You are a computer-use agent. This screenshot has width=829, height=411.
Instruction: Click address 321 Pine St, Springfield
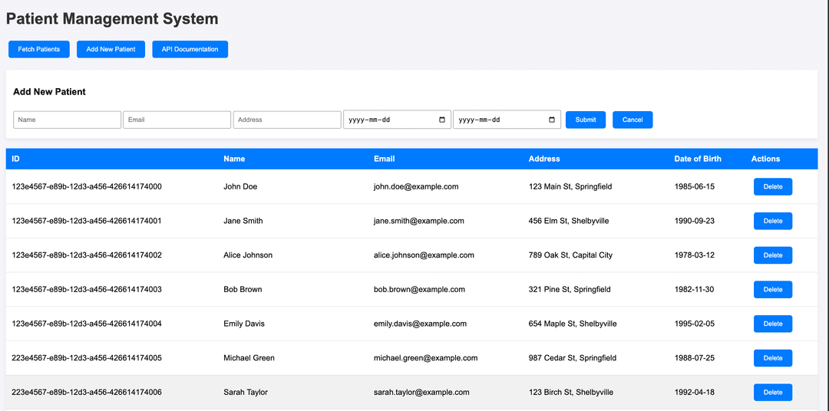pyautogui.click(x=570, y=290)
